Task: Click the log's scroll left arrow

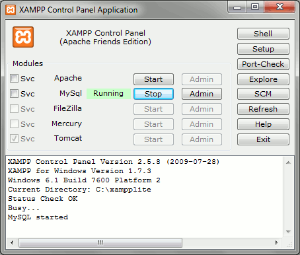Action: click(x=12, y=242)
